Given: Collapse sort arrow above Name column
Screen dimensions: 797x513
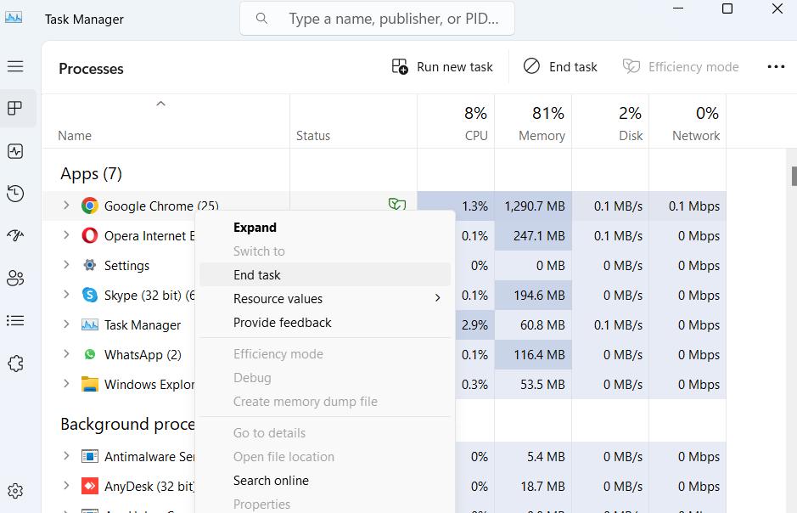Looking at the screenshot, I should [x=160, y=104].
